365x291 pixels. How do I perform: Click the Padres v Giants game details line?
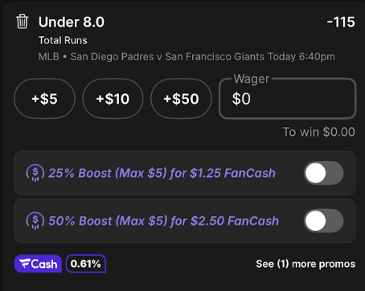point(187,57)
